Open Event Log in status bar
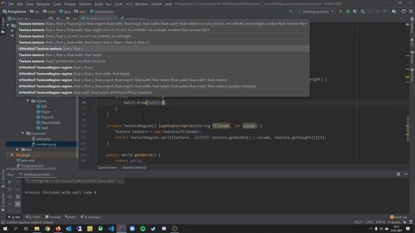 coord(399,217)
